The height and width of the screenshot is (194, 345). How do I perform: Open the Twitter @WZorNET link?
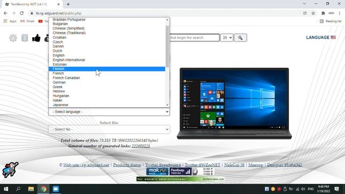pos(203,165)
